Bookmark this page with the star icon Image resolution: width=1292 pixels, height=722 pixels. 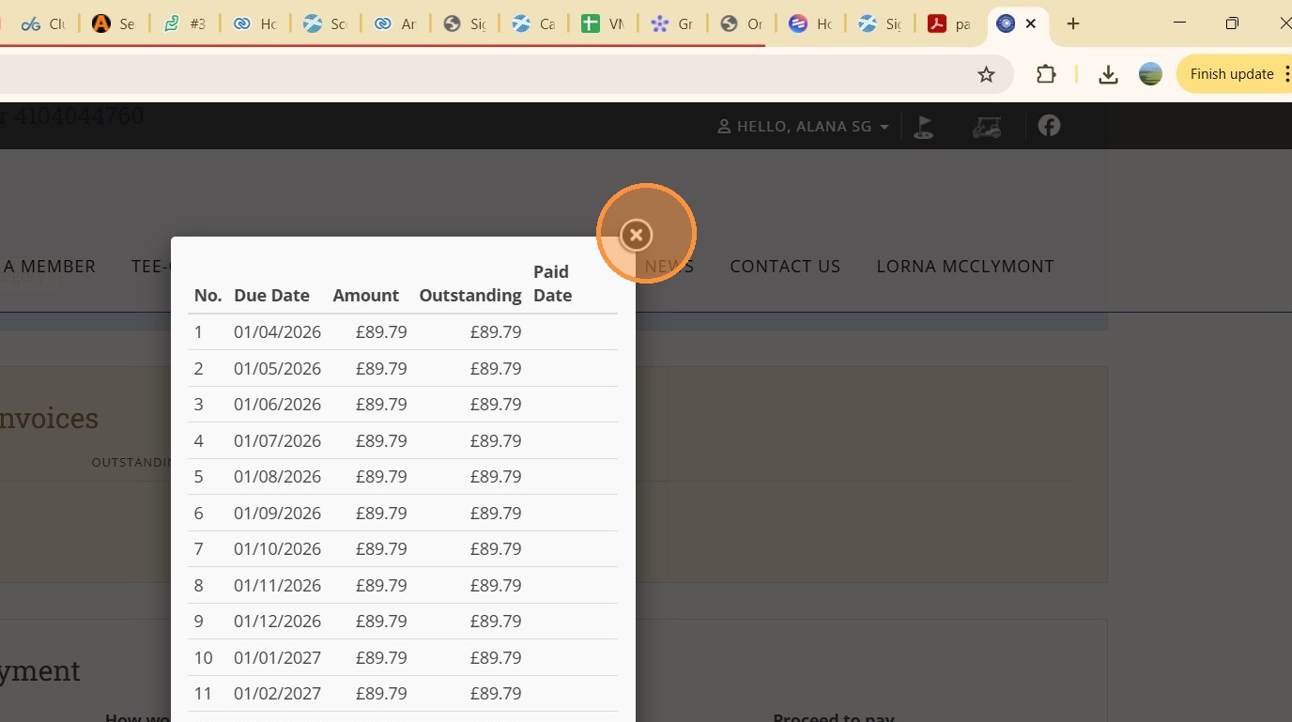(x=986, y=74)
